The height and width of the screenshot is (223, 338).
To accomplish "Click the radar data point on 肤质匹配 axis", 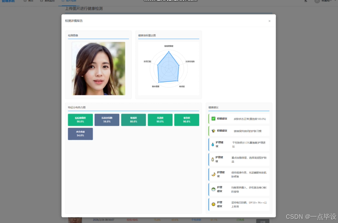I will coord(157,65).
